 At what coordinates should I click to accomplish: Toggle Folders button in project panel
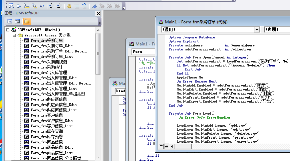[27, 21]
